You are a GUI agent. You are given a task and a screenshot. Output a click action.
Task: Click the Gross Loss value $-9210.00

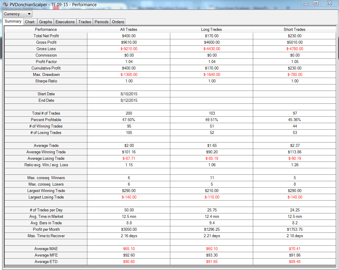click(129, 49)
